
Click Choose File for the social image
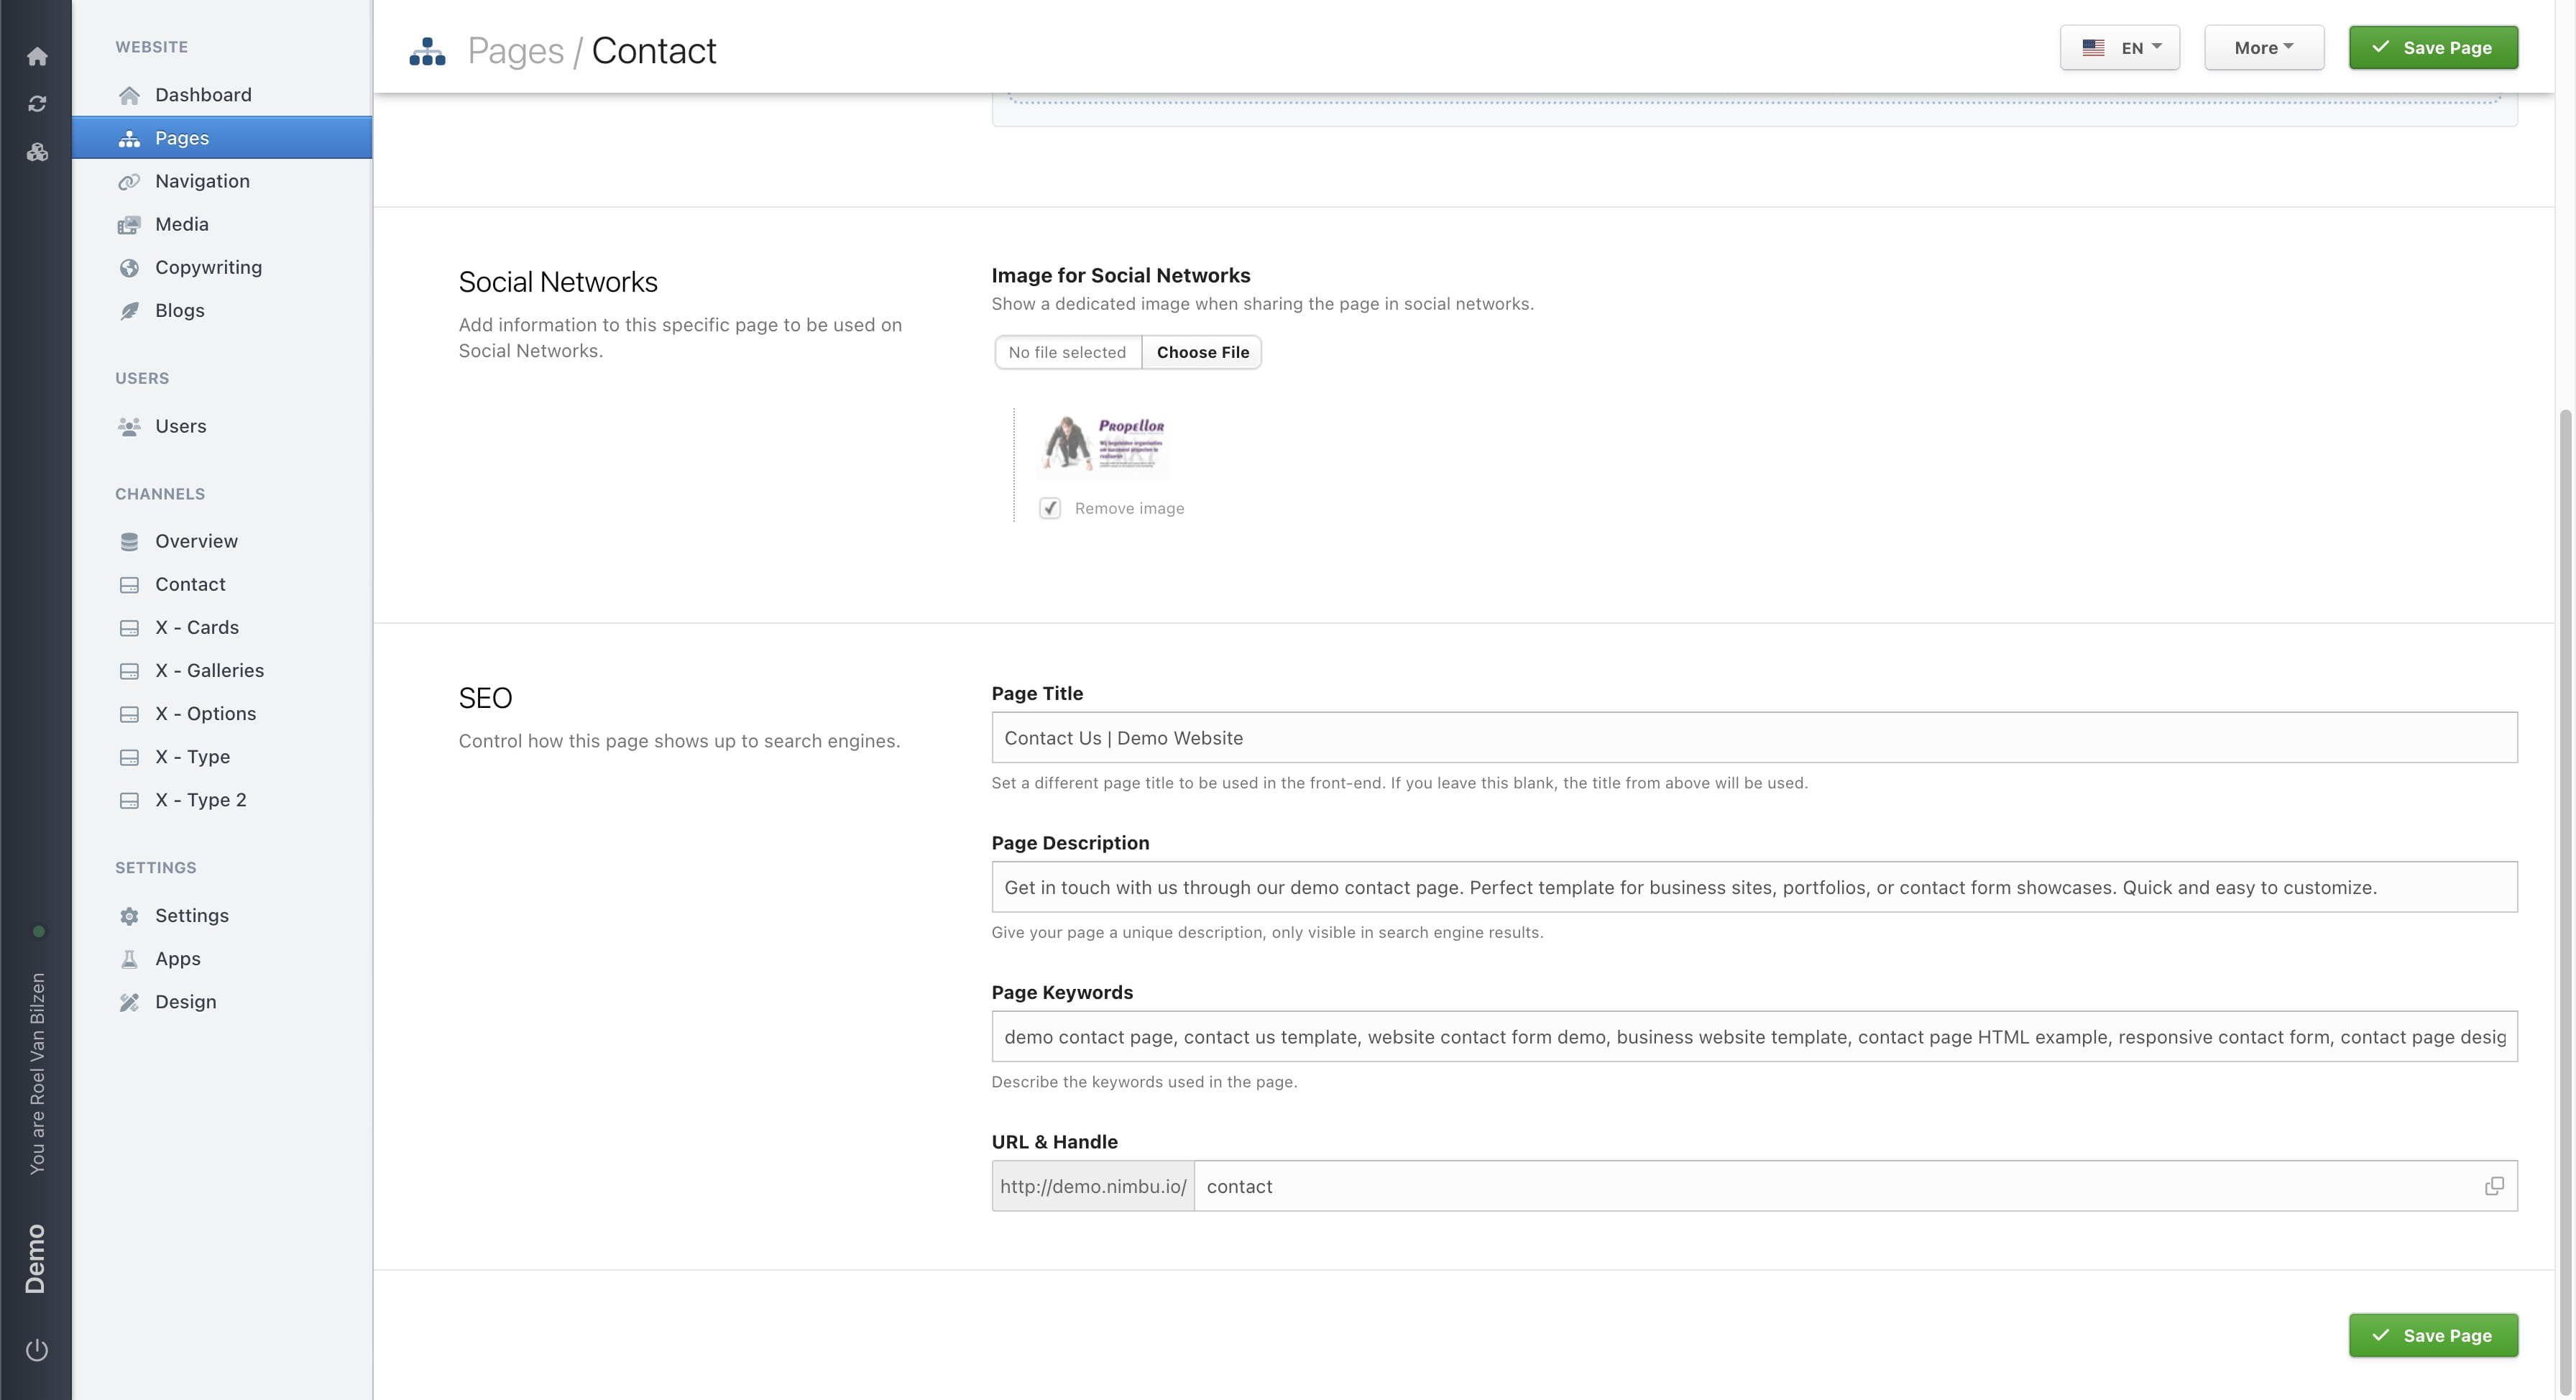1202,352
